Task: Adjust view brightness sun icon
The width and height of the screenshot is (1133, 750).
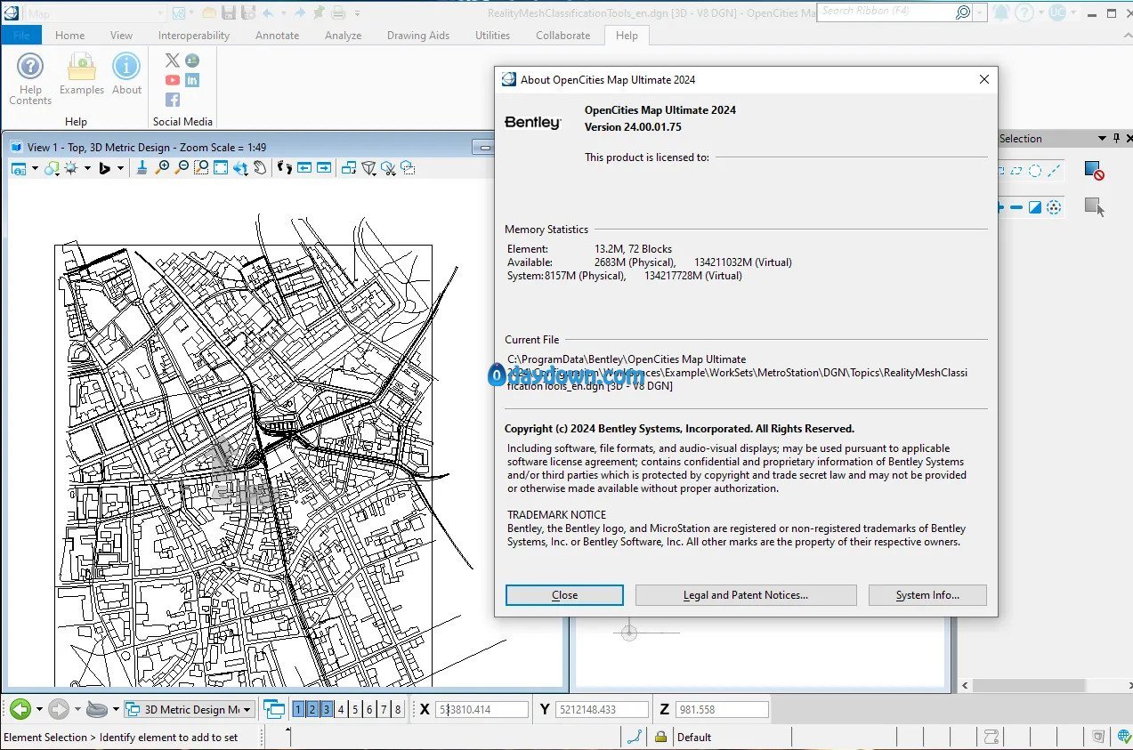Action: (70, 168)
